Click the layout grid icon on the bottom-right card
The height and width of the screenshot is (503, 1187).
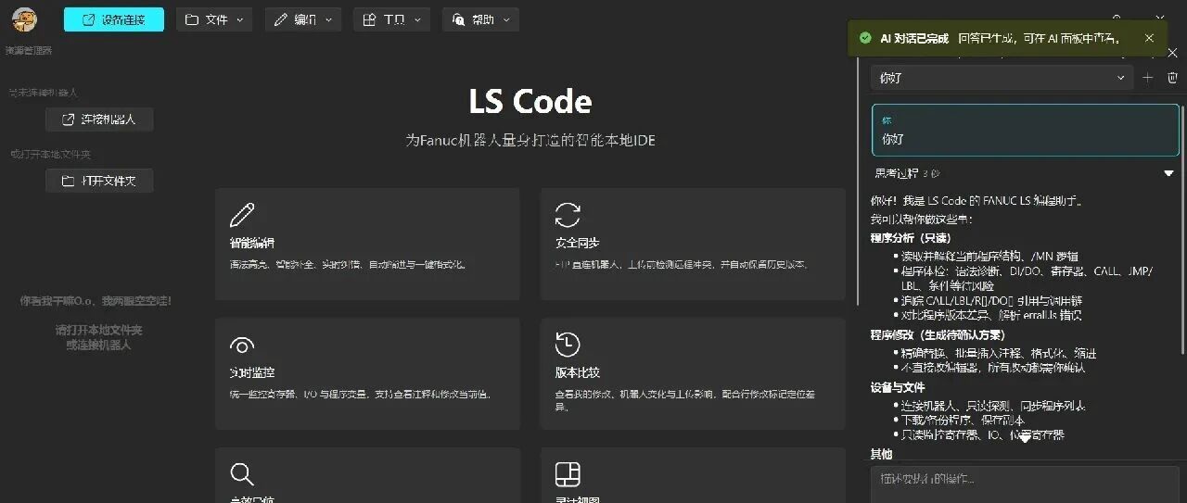tap(568, 474)
